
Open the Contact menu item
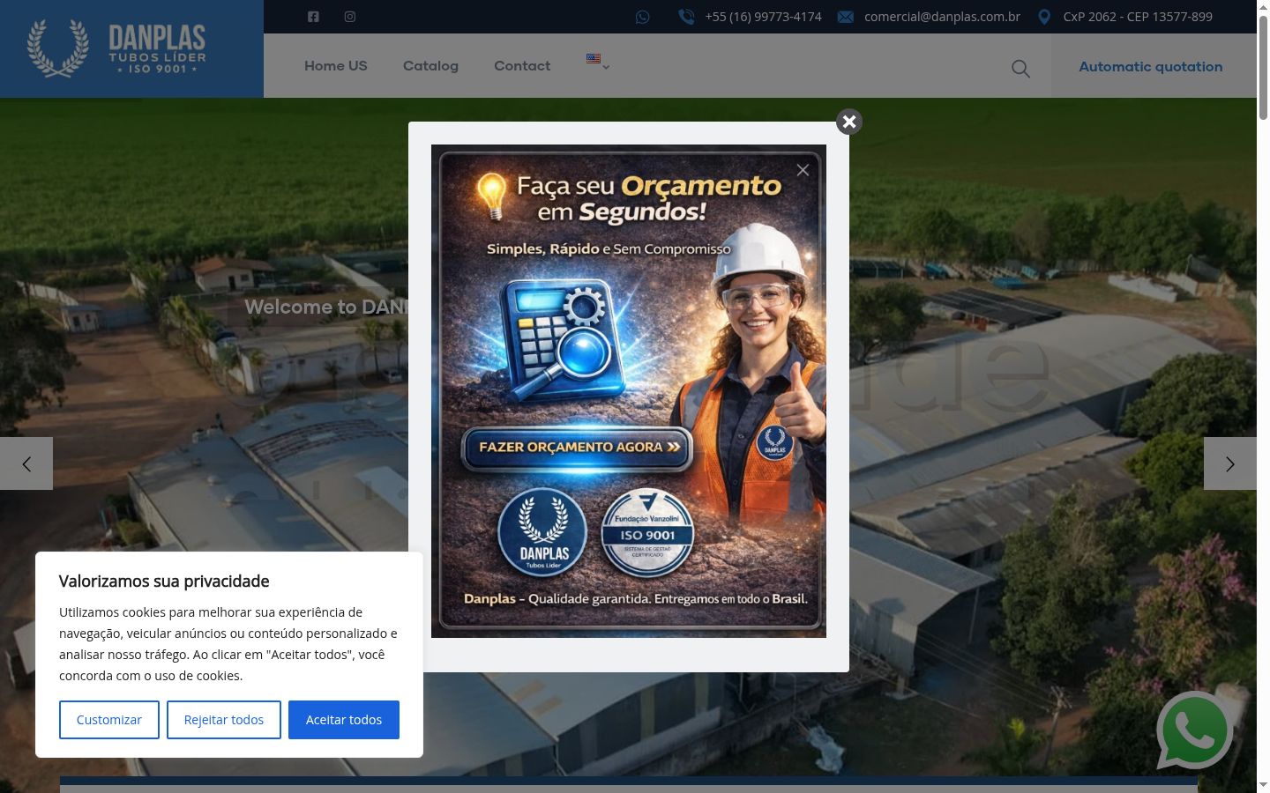[x=522, y=66]
